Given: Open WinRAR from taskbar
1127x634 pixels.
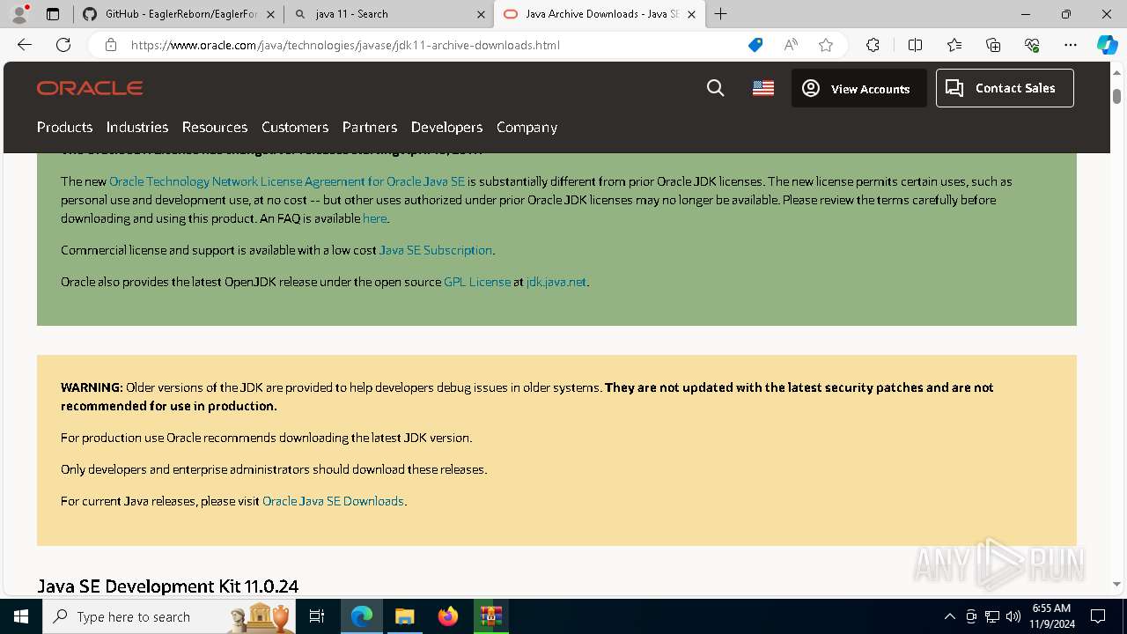Looking at the screenshot, I should 490,616.
